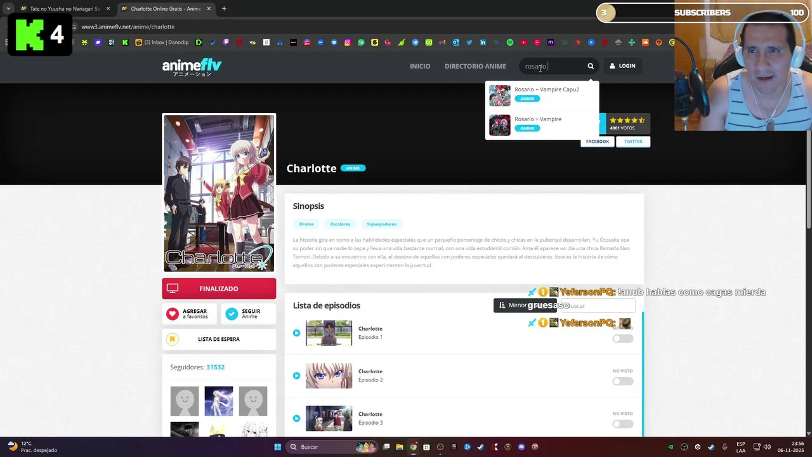Click the play icon beside Charlotte Episodio 1
This screenshot has width=812, height=457.
pyautogui.click(x=296, y=333)
